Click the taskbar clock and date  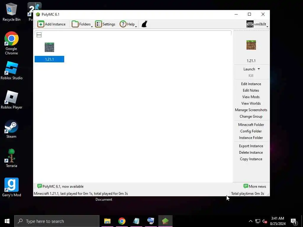278,221
